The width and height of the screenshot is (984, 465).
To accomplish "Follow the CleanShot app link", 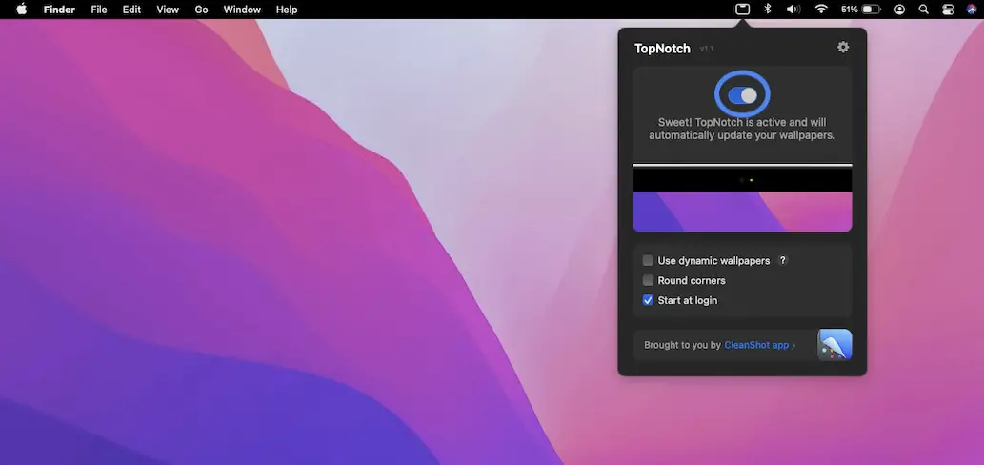I will [759, 345].
